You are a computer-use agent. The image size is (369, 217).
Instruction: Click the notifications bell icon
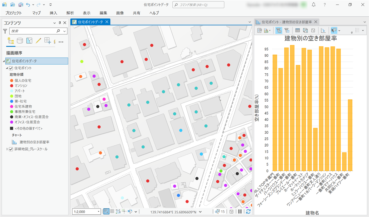point(314,5)
